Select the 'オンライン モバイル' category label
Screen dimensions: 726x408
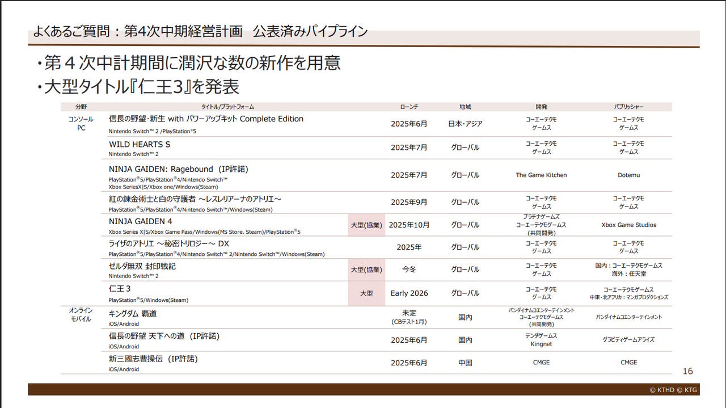click(81, 315)
